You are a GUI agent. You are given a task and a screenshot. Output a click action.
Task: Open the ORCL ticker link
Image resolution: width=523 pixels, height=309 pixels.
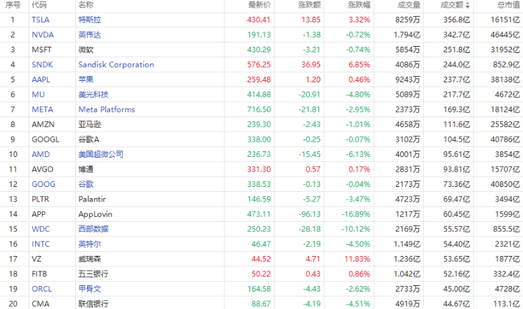[42, 289]
